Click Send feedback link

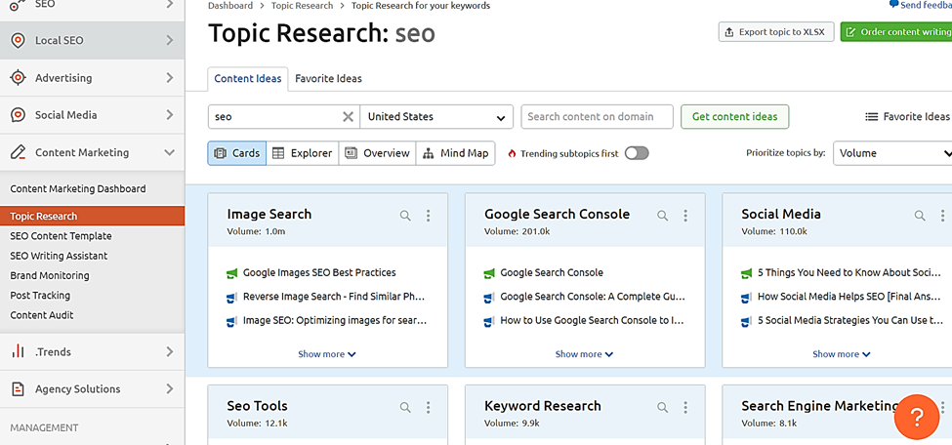click(x=921, y=4)
